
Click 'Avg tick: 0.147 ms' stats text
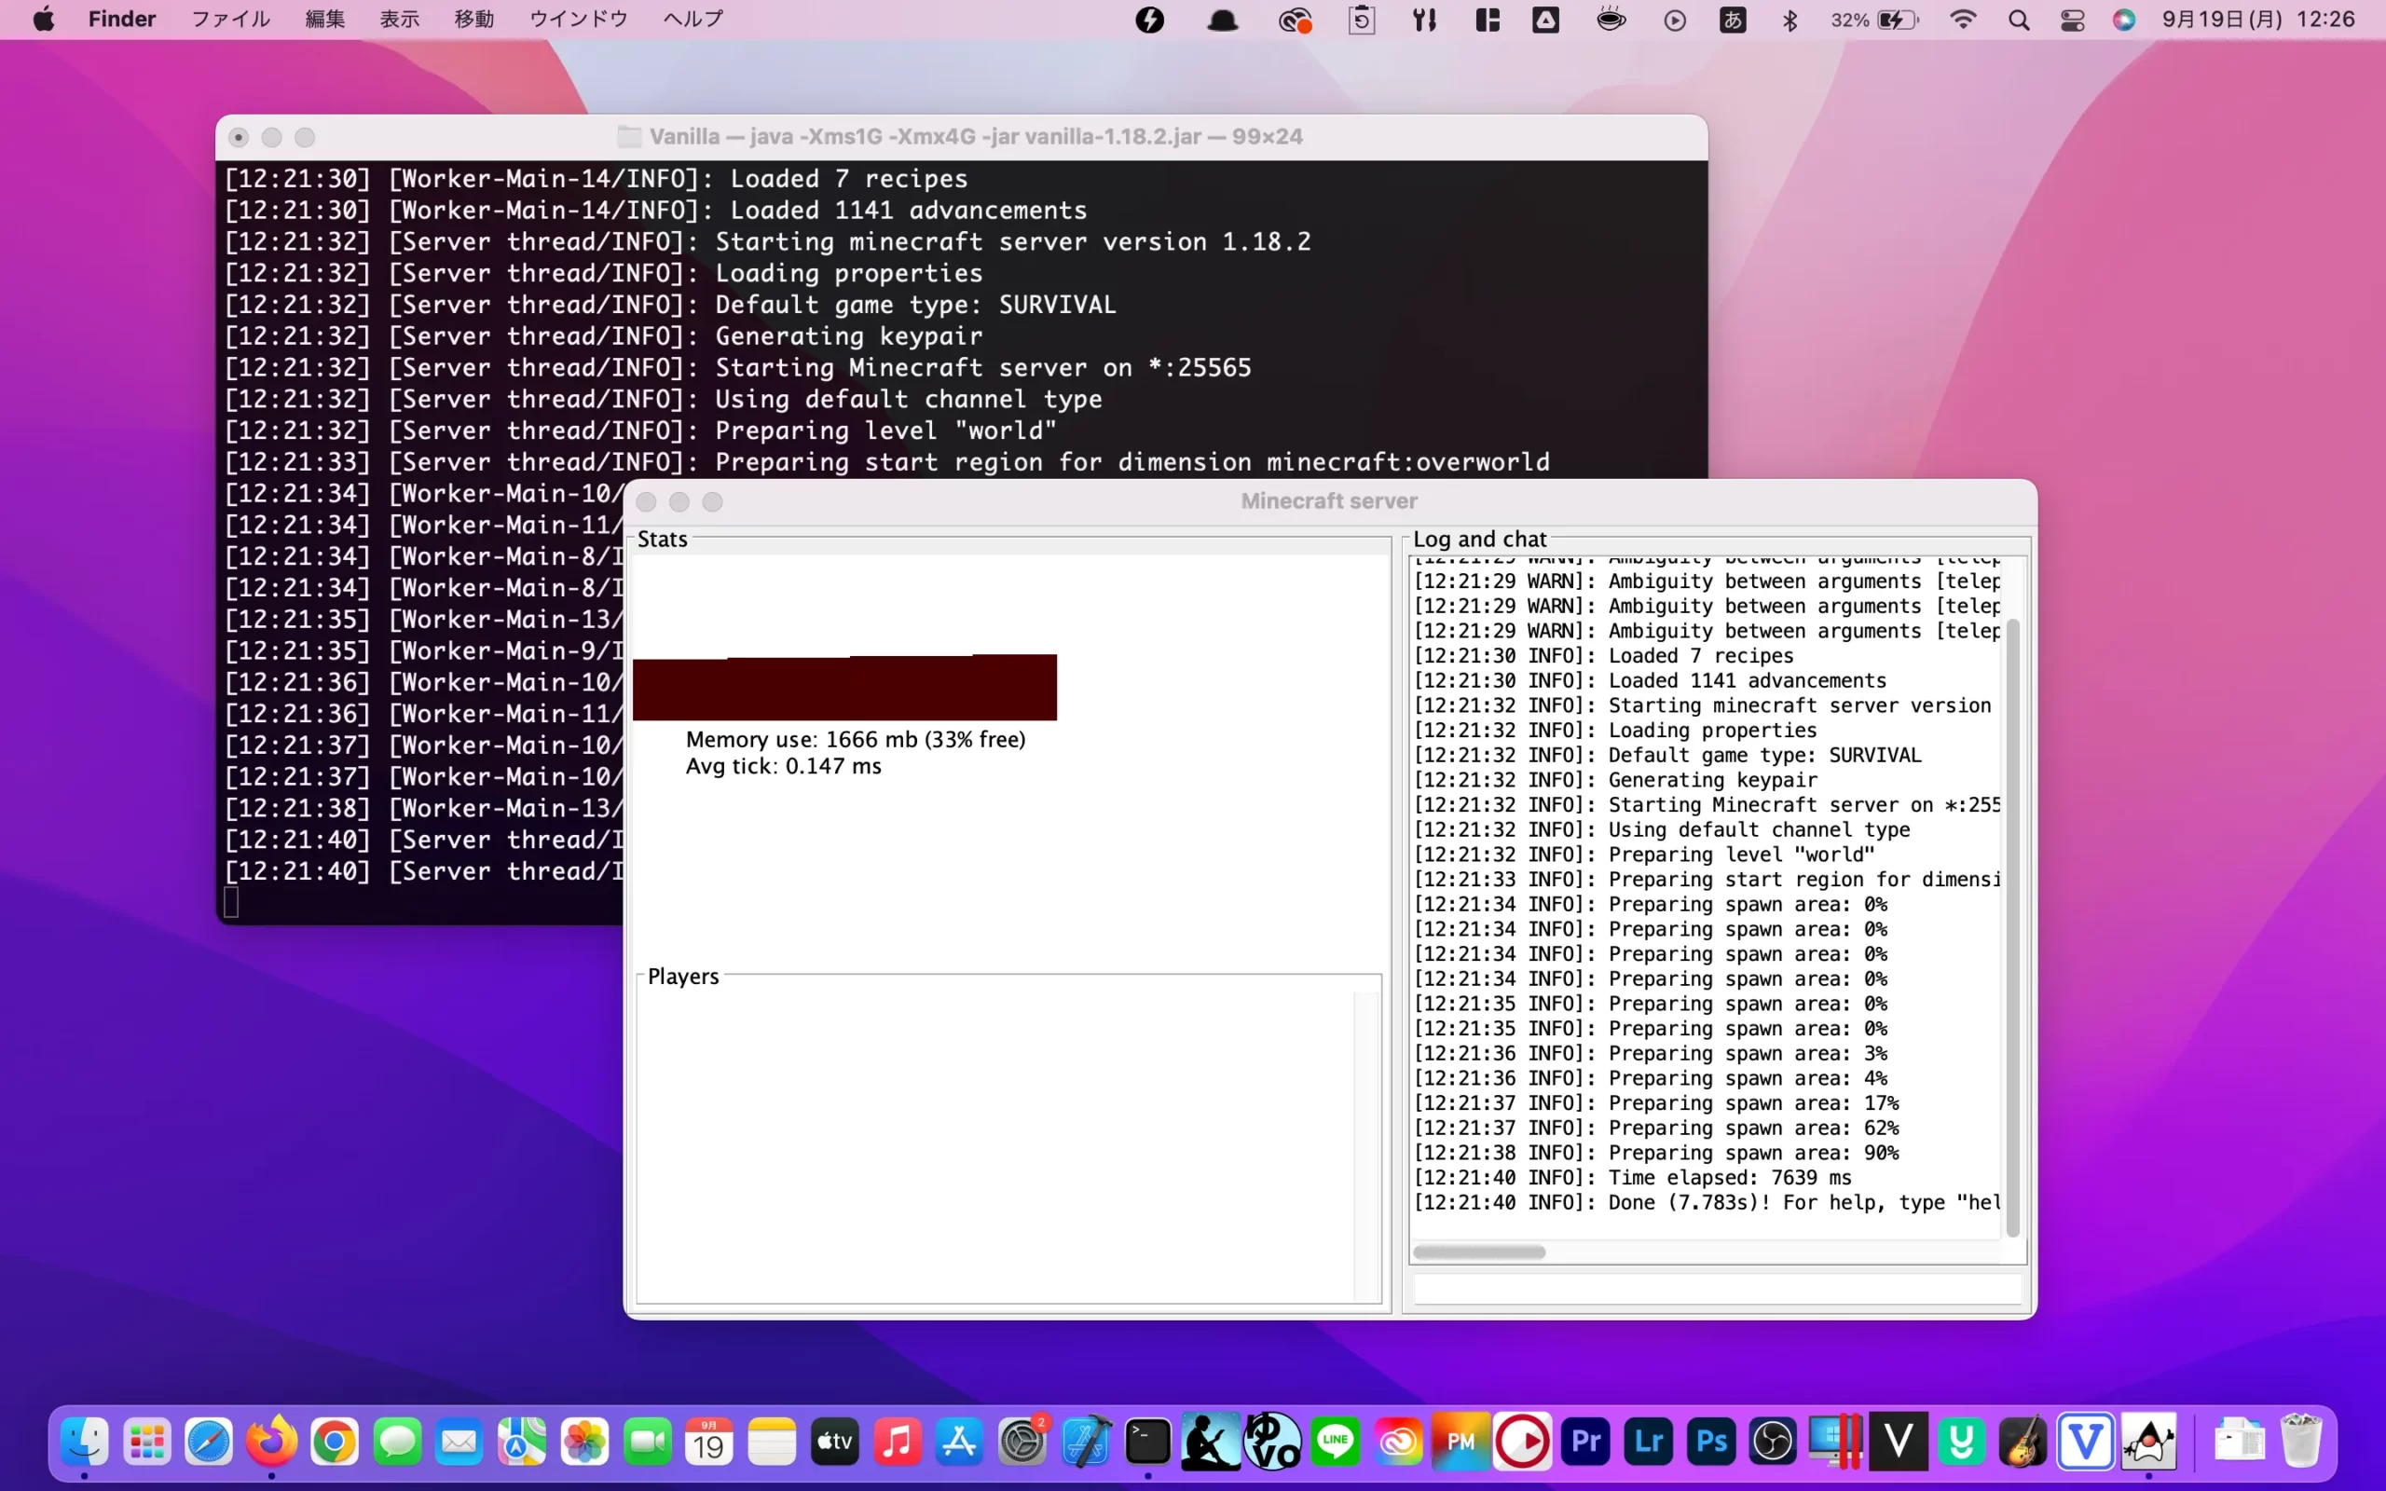[x=784, y=766]
